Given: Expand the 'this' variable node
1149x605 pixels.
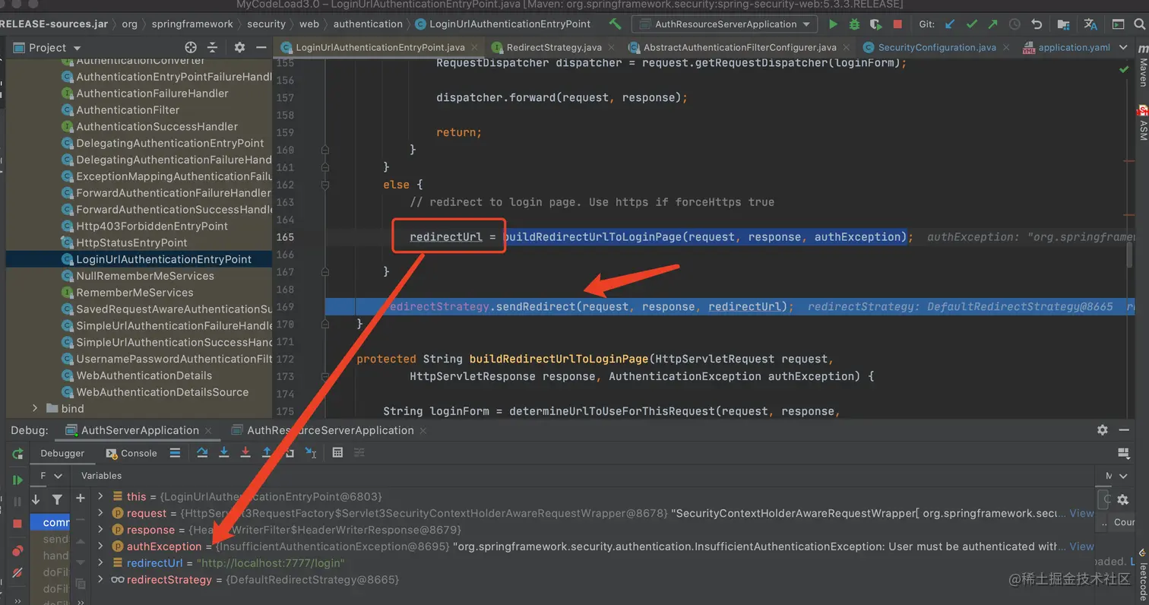Looking at the screenshot, I should [100, 496].
